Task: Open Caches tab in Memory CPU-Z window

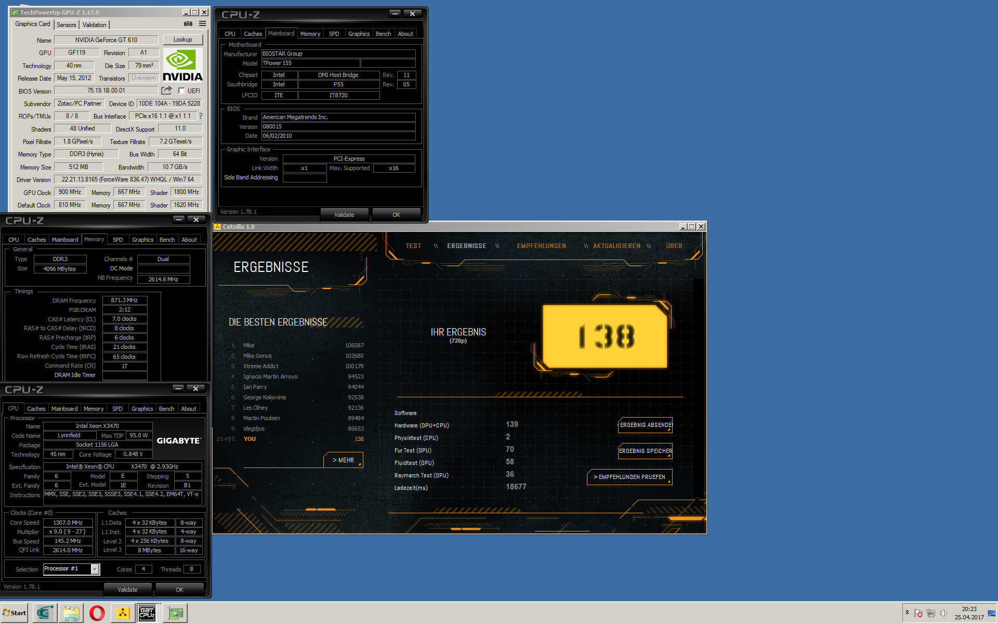Action: pos(36,240)
